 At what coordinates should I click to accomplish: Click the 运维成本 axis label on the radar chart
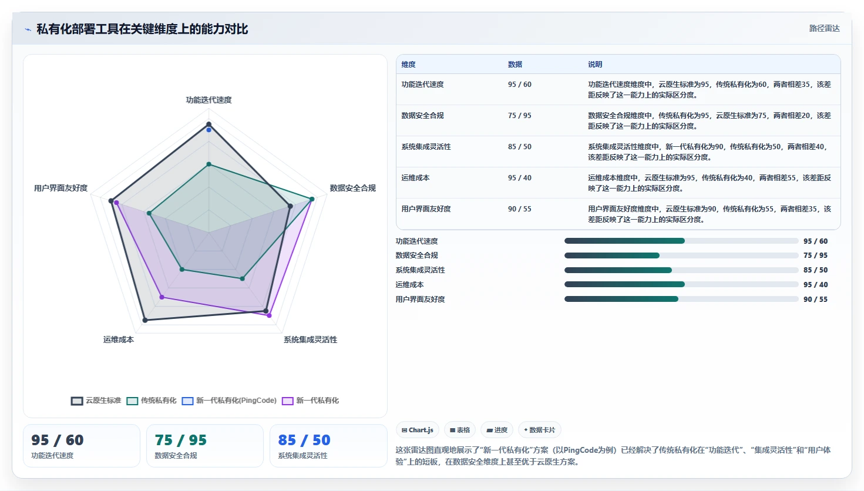point(119,339)
